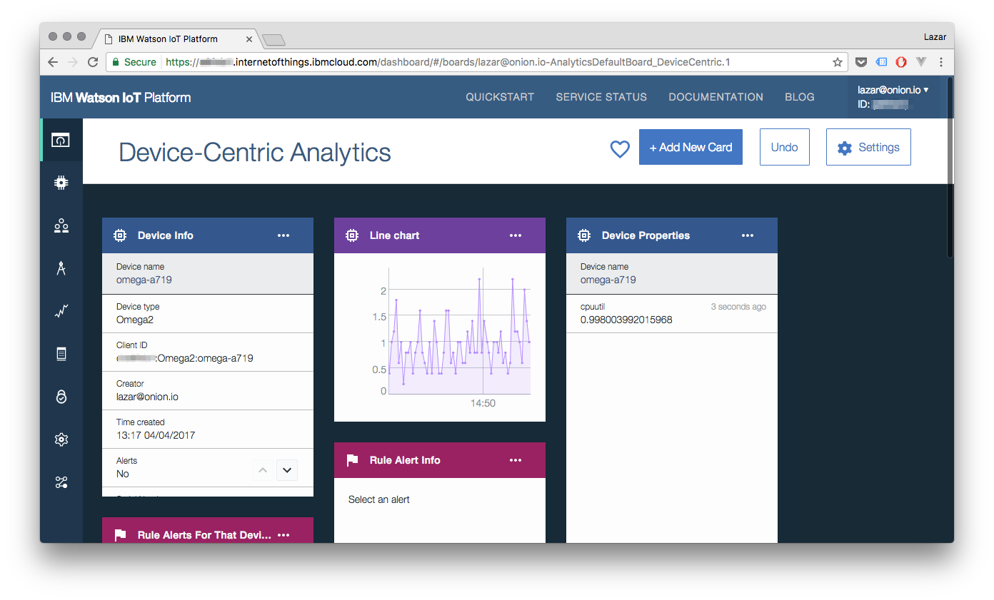Open Chrome's three-dot menu
Image resolution: width=994 pixels, height=600 pixels.
941,62
